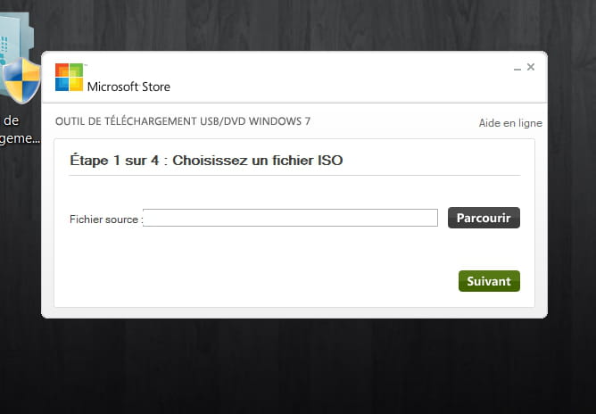Select the desktop shortcut's text label
The height and width of the screenshot is (414, 596).
tap(20, 129)
